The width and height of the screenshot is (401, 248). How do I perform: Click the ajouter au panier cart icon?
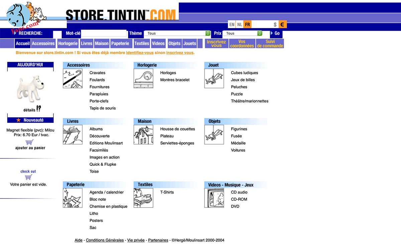(30, 142)
